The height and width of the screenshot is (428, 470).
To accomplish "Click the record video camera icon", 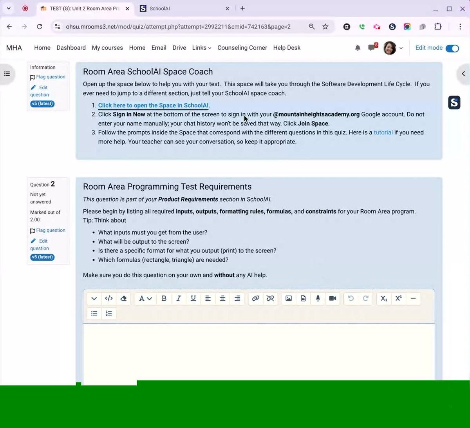I will (333, 299).
